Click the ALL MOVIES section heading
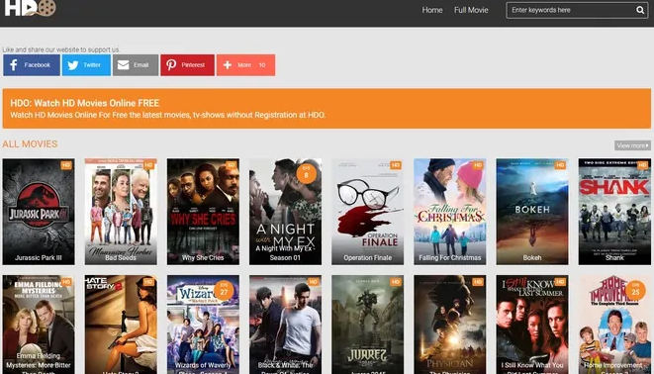This screenshot has width=654, height=374. point(30,144)
